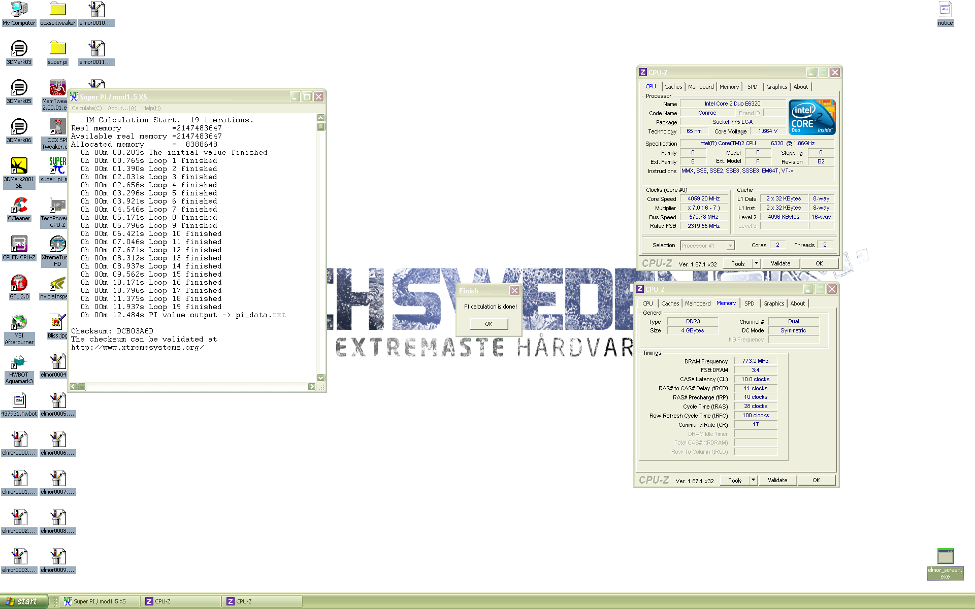Launch the 3DMark06 shortcut

coord(19,131)
